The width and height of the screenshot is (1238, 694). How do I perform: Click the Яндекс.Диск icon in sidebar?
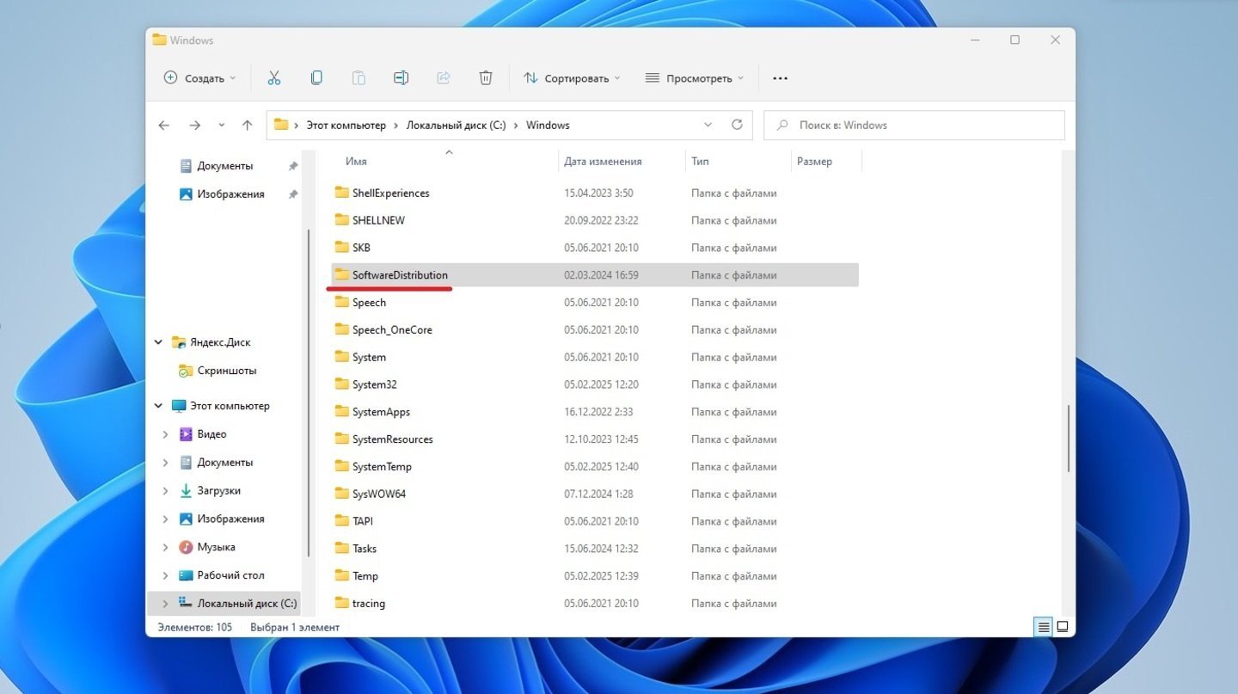pos(179,342)
